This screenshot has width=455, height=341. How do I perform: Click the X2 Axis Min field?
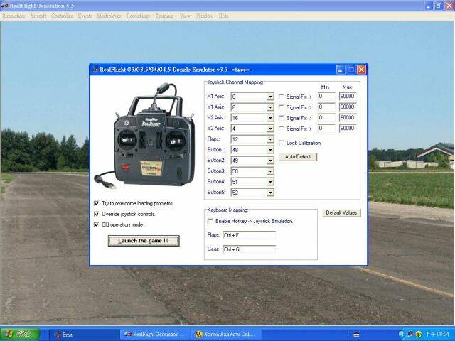326,117
